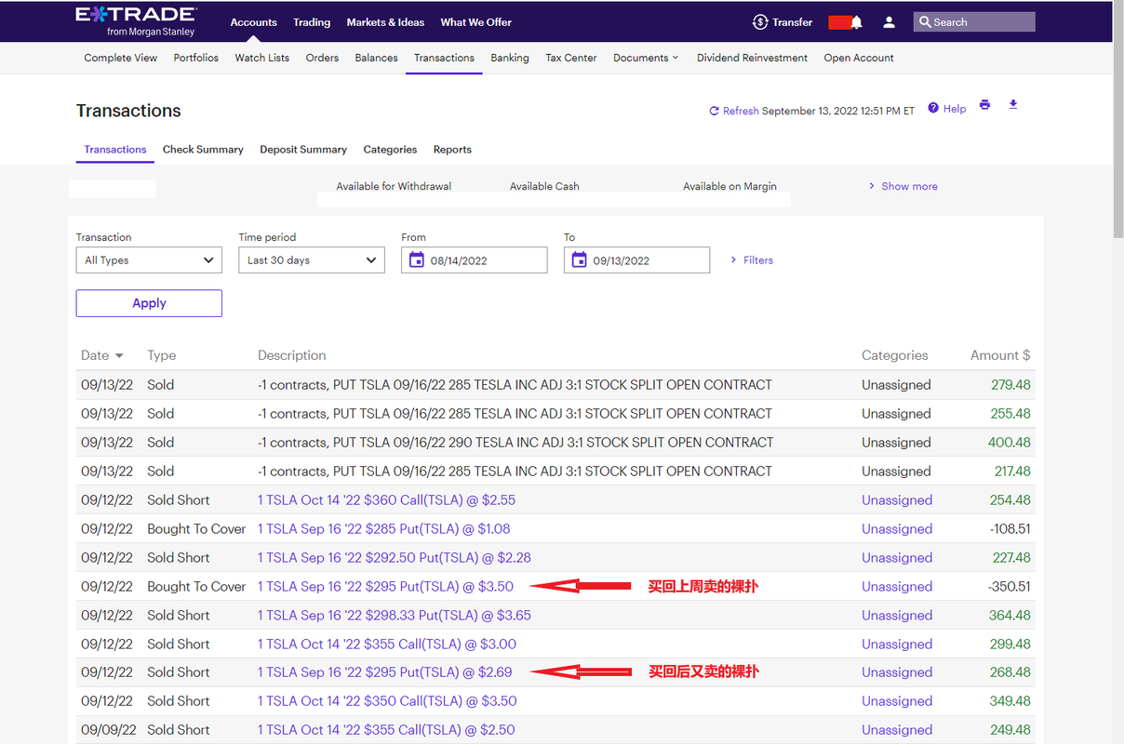
Task: Click the Refresh circular arrow icon
Action: pos(715,111)
